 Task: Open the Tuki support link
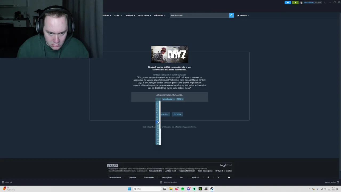tap(181, 177)
